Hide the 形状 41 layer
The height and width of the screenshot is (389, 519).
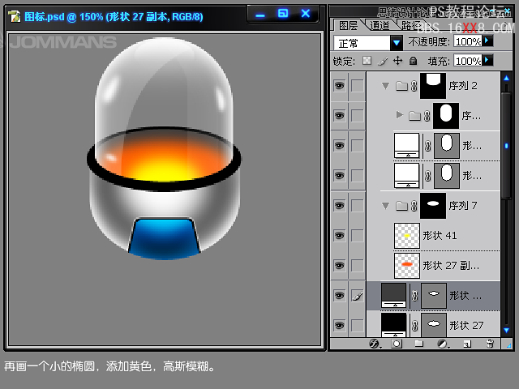click(x=339, y=235)
